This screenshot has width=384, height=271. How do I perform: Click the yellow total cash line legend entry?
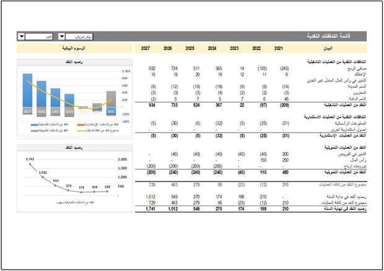pyautogui.click(x=98, y=131)
